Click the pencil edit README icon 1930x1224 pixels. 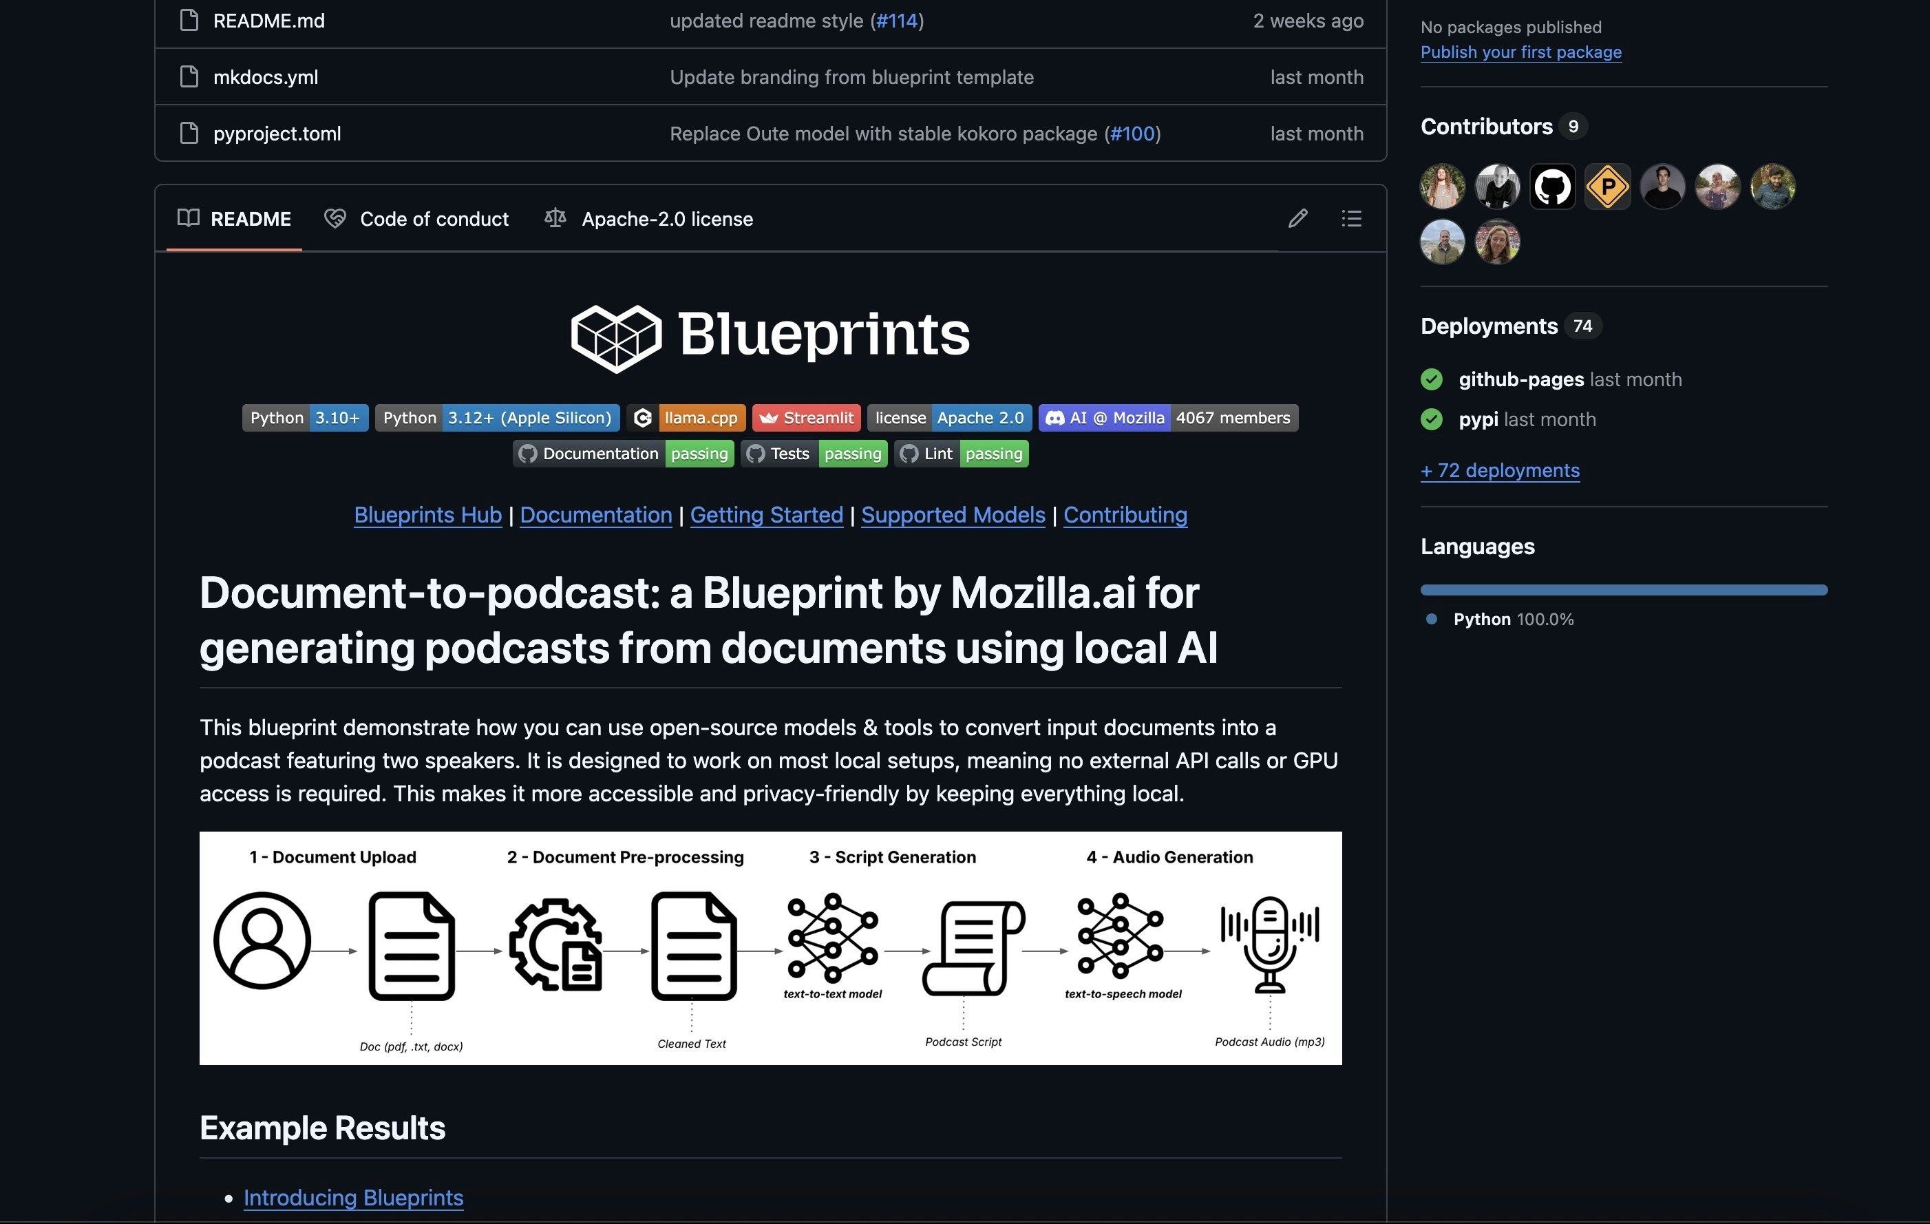pos(1297,218)
